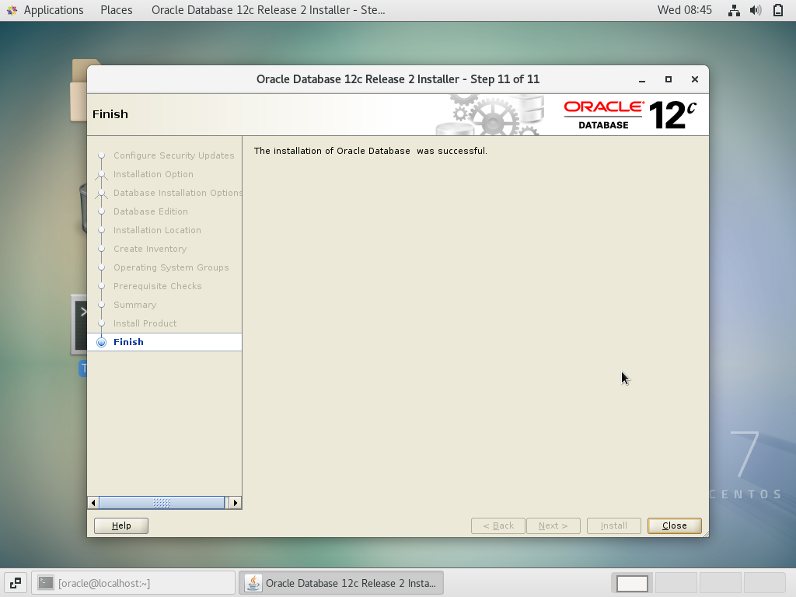Click the left arrow of sidebar scrollbar

pyautogui.click(x=93, y=503)
